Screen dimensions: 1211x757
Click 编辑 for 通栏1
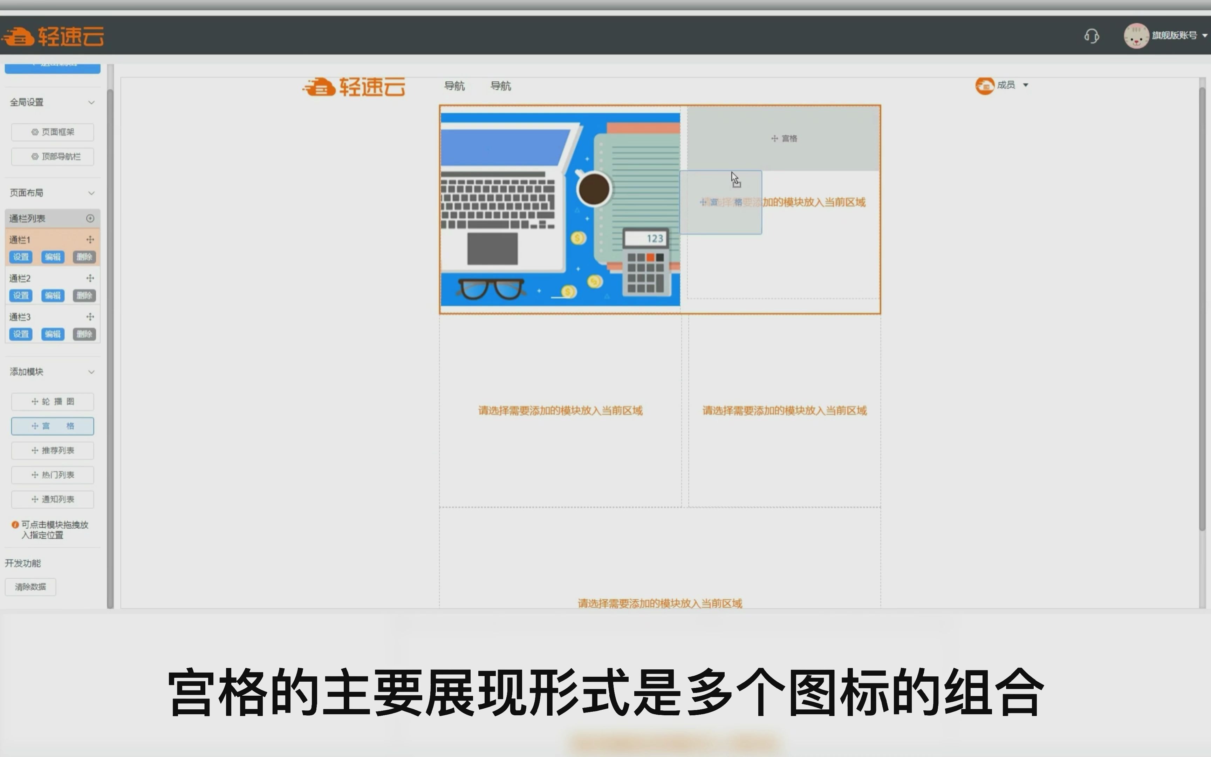pos(53,257)
